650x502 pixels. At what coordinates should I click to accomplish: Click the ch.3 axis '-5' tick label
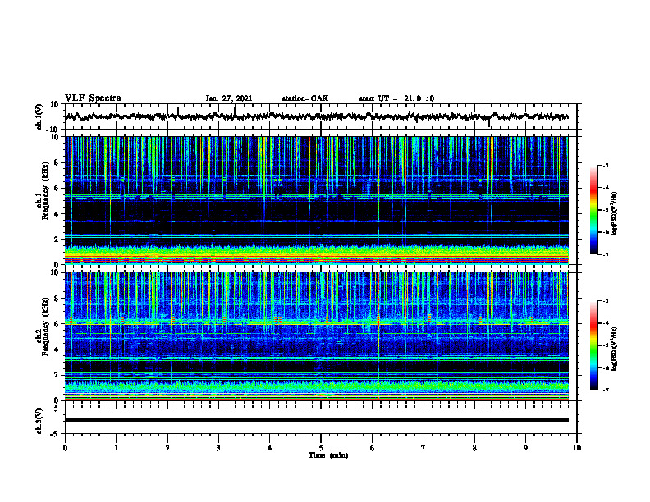55,434
